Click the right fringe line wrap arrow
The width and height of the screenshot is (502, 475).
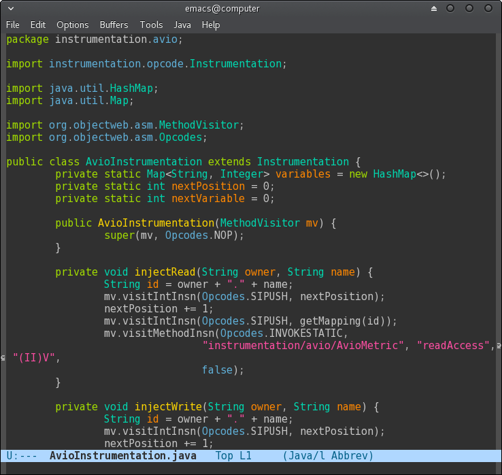[x=498, y=346]
